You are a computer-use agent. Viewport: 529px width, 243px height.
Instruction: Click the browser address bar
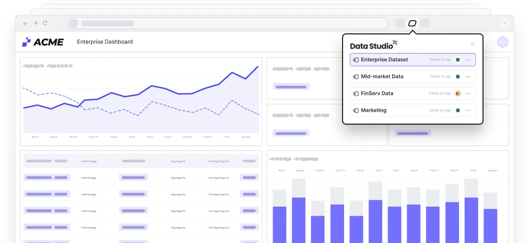[228, 23]
